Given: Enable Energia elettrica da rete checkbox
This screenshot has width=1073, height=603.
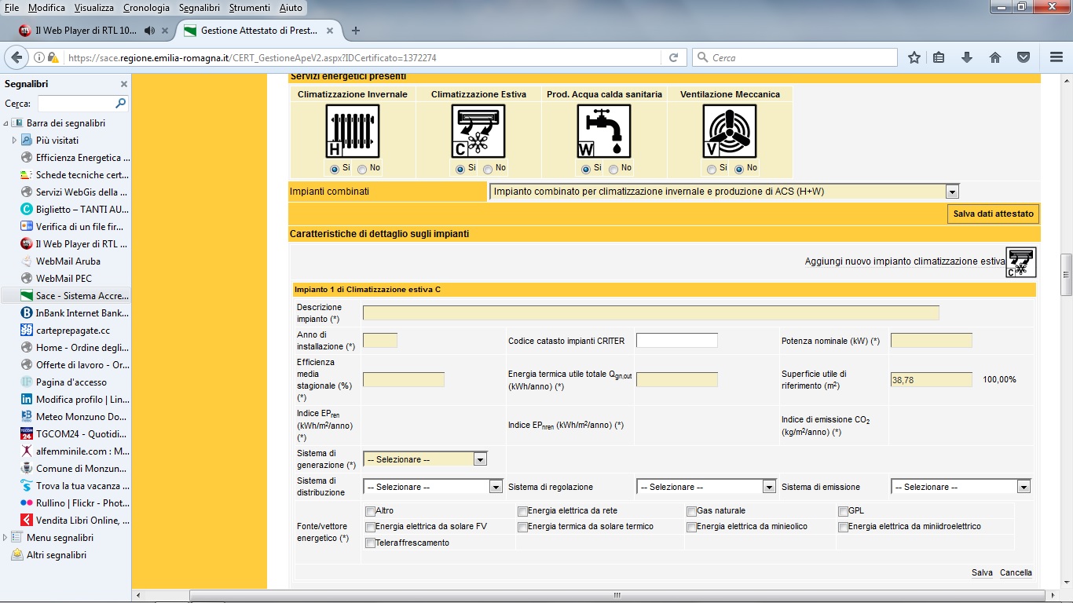Looking at the screenshot, I should coord(522,512).
